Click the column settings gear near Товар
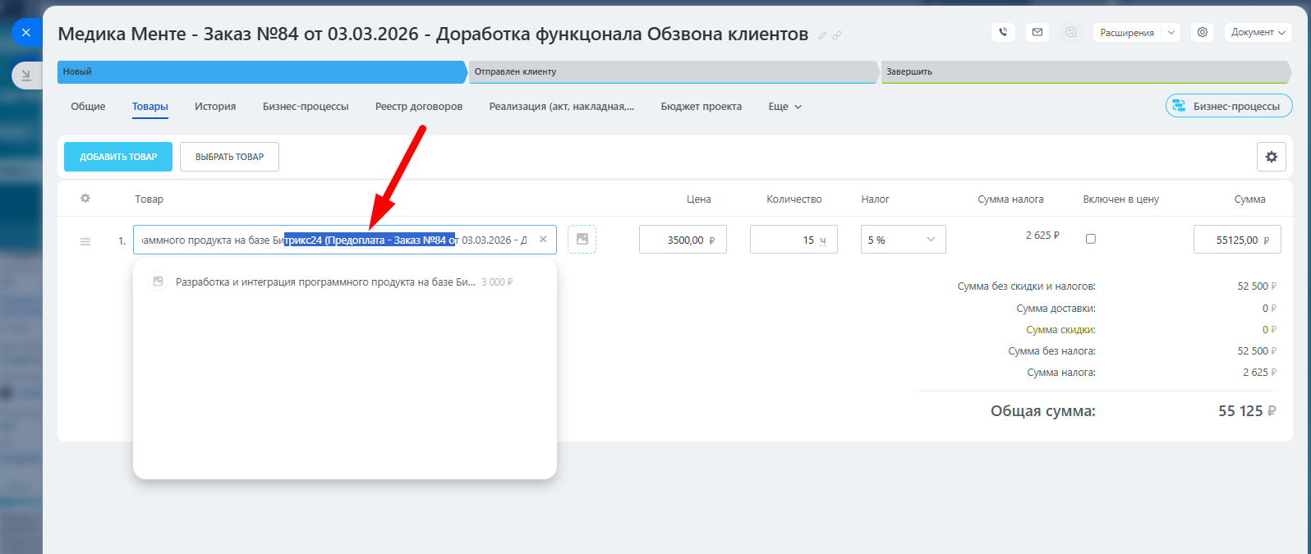Screen dimensions: 1311x554 (x=85, y=199)
